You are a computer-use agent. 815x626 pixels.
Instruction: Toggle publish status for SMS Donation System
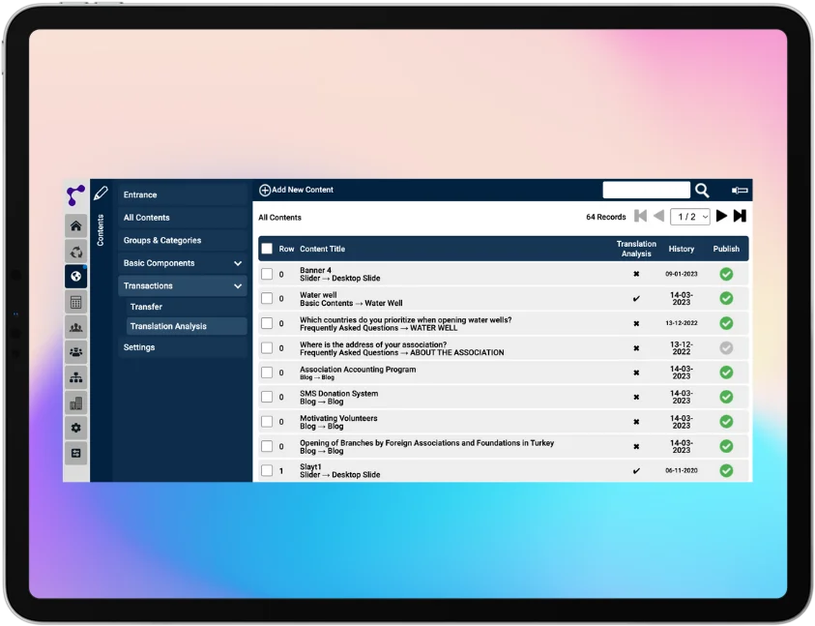click(x=726, y=397)
